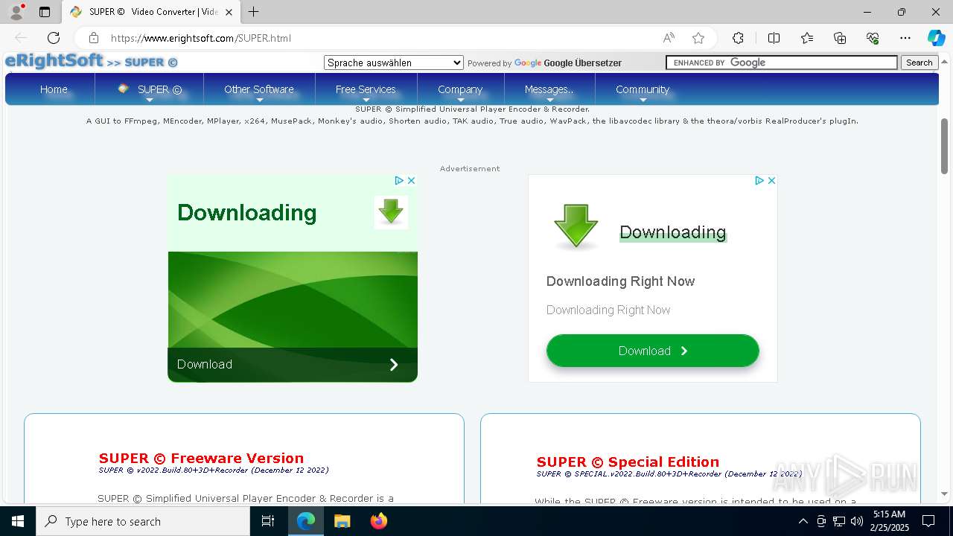Open the volume control icon
The image size is (953, 536).
coord(856,521)
